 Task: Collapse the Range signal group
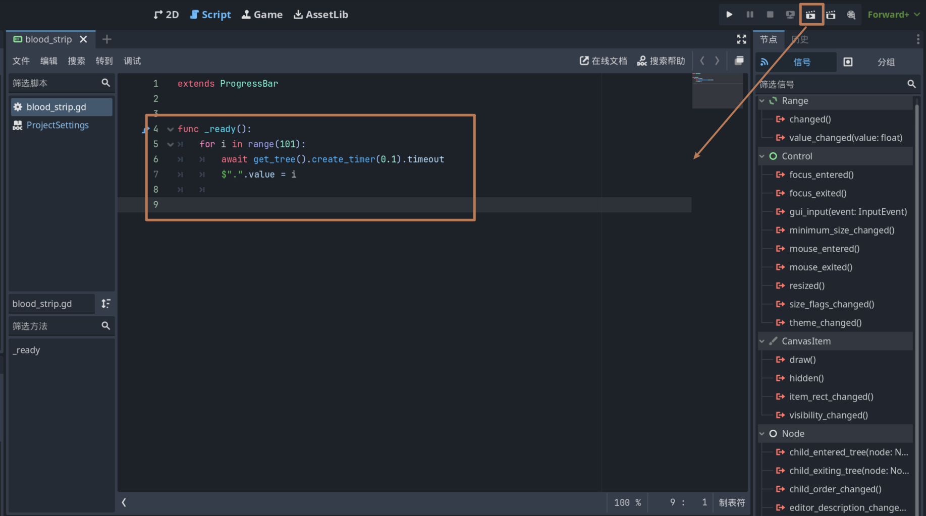(762, 101)
